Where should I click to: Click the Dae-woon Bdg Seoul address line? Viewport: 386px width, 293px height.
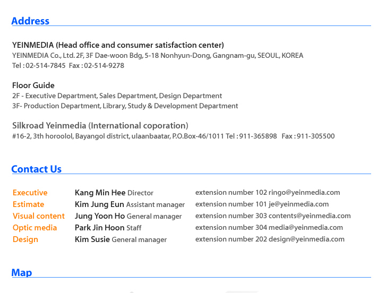click(x=158, y=56)
